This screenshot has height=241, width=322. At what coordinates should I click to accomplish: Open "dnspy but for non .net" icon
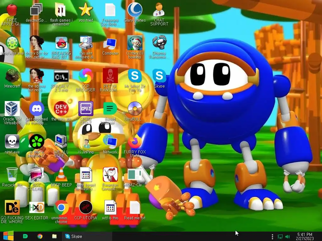[x=36, y=43]
